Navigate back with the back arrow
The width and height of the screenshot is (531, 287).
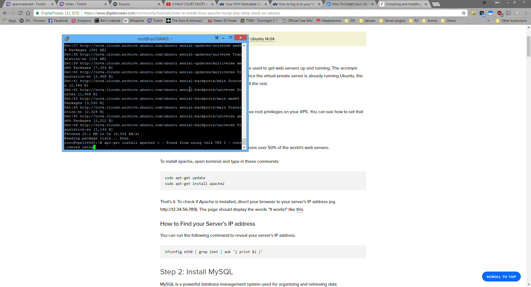(x=5, y=13)
